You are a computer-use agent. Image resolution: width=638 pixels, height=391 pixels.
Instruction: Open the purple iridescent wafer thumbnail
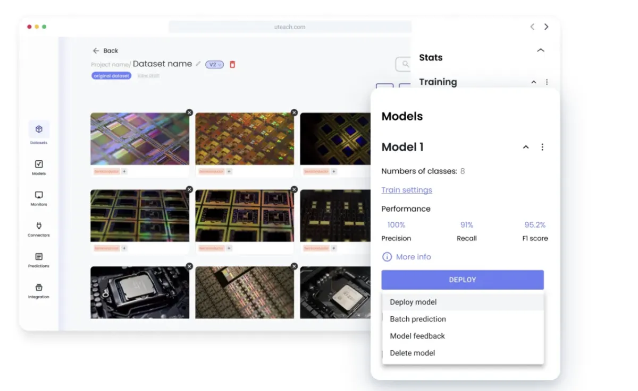[140, 138]
